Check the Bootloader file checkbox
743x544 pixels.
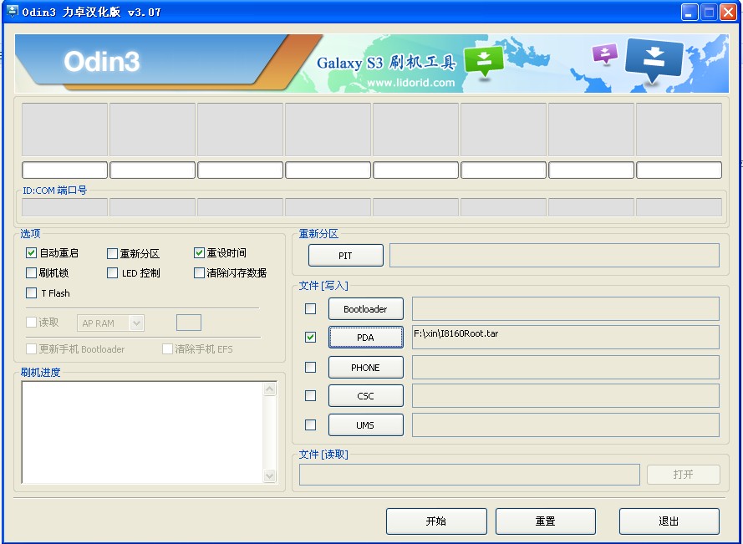[x=310, y=309]
